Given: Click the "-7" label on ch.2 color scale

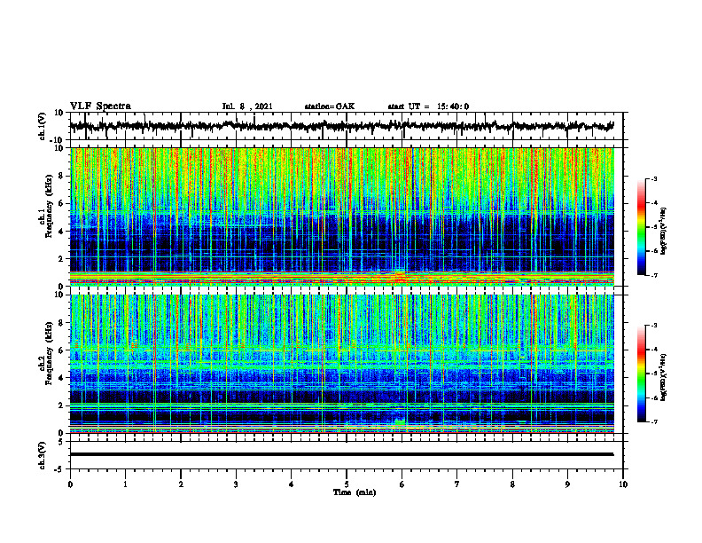Looking at the screenshot, I should pyautogui.click(x=653, y=421).
